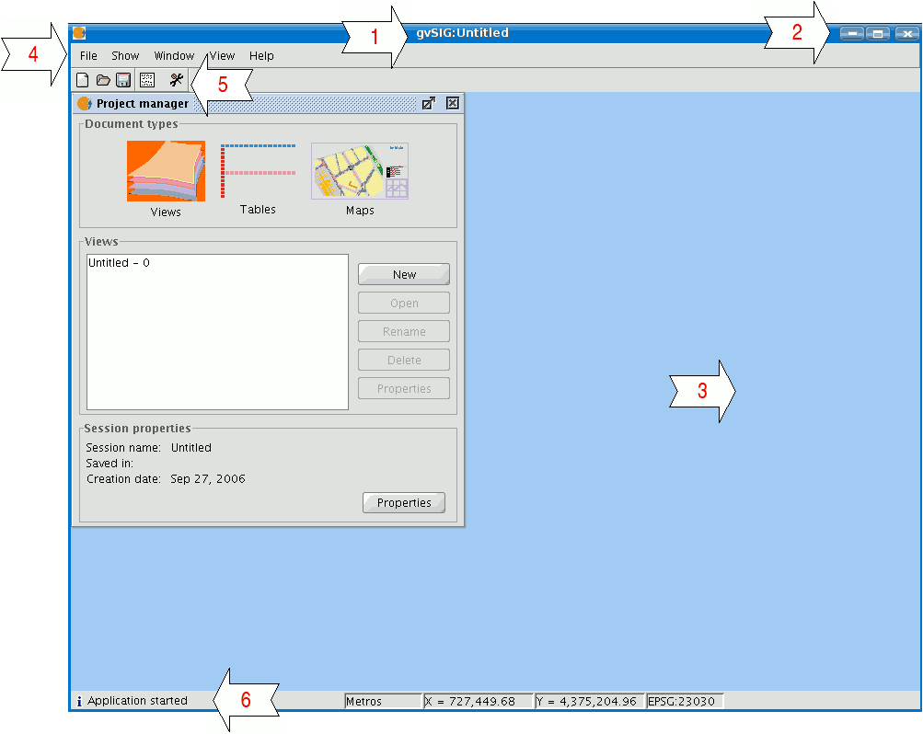Click the EPSG:23030 projection label
Screen dimensions: 923x734
point(685,701)
